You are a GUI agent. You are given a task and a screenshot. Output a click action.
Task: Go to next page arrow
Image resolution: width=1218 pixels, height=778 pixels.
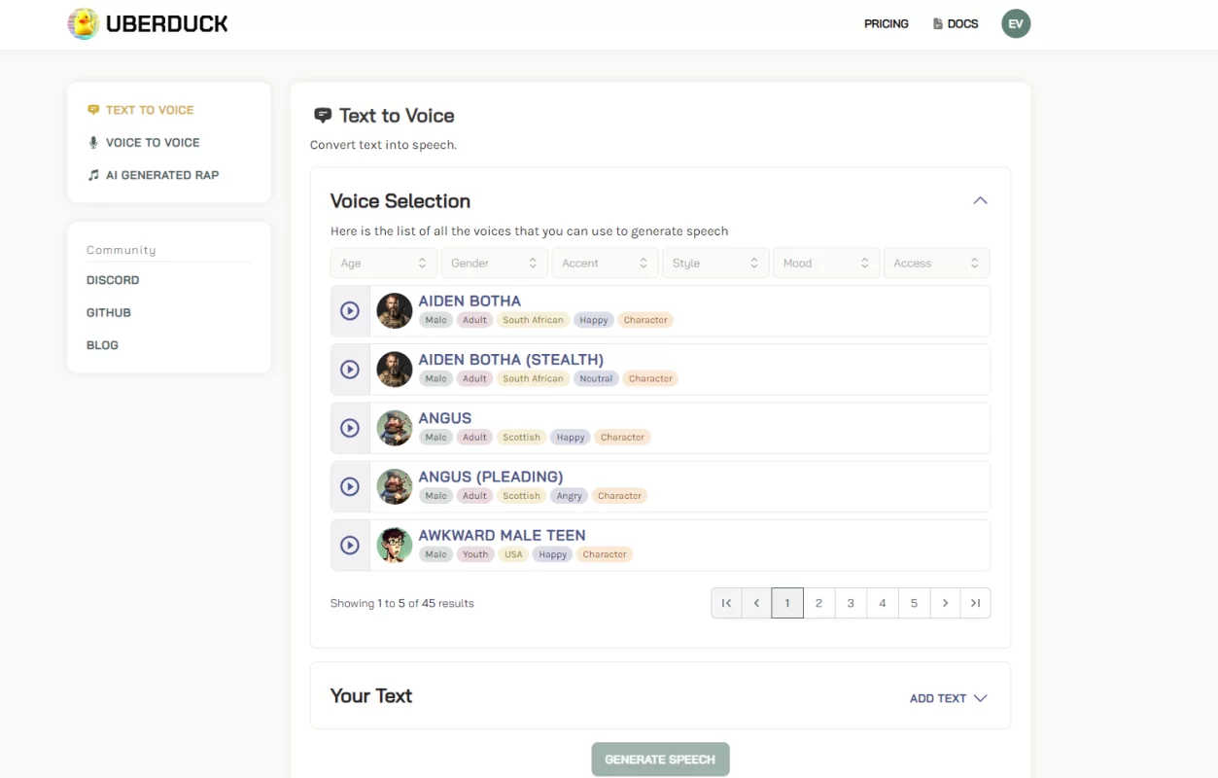(x=945, y=603)
